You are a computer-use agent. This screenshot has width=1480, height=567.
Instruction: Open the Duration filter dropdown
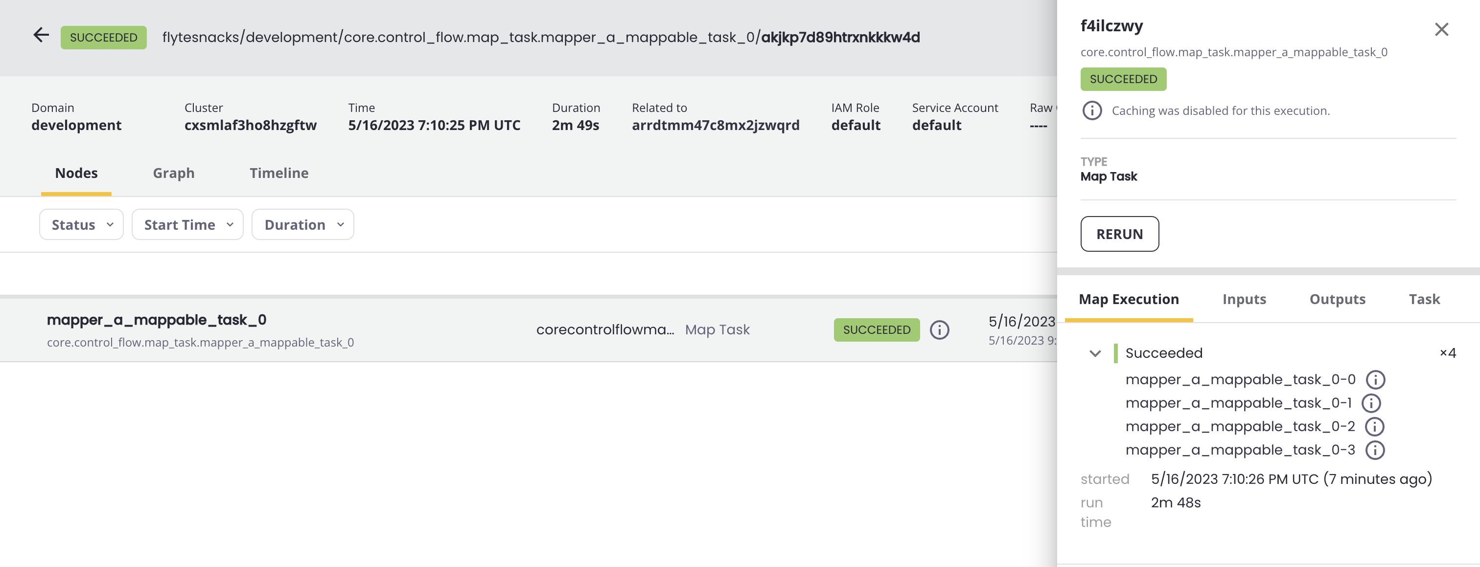point(303,225)
